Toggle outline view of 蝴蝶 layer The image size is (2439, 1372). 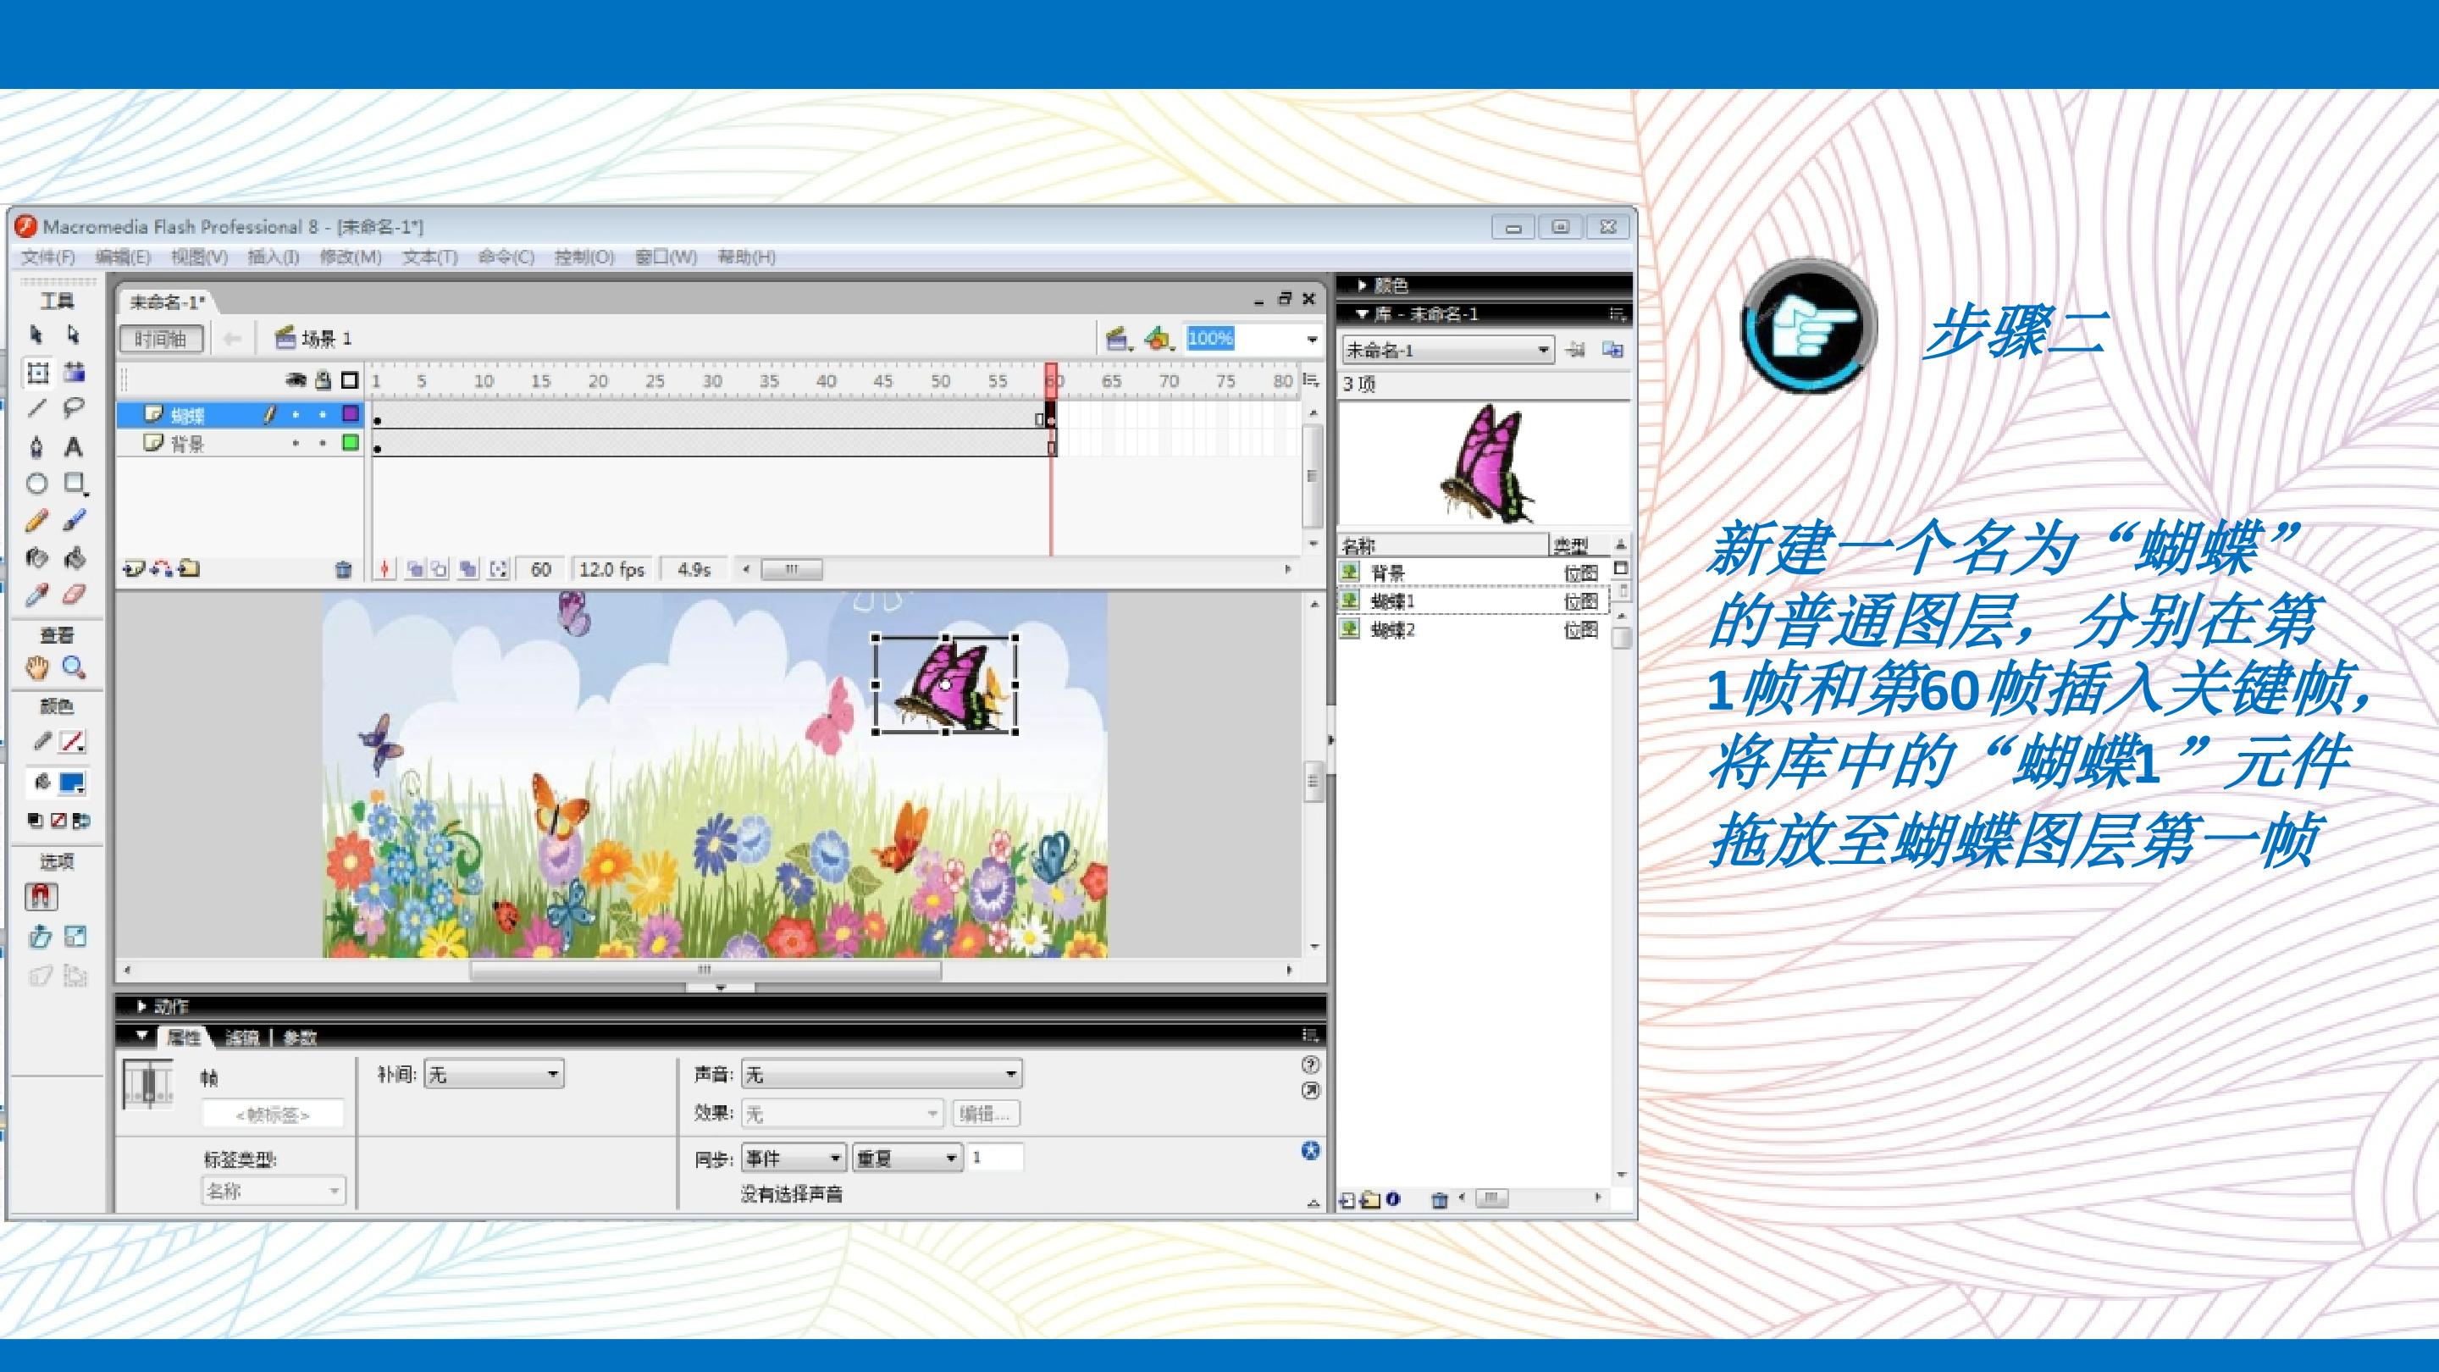(x=351, y=414)
